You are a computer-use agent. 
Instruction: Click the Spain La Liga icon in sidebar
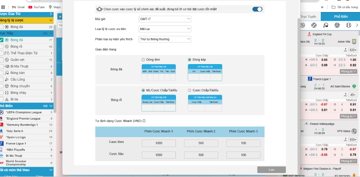click(2, 137)
